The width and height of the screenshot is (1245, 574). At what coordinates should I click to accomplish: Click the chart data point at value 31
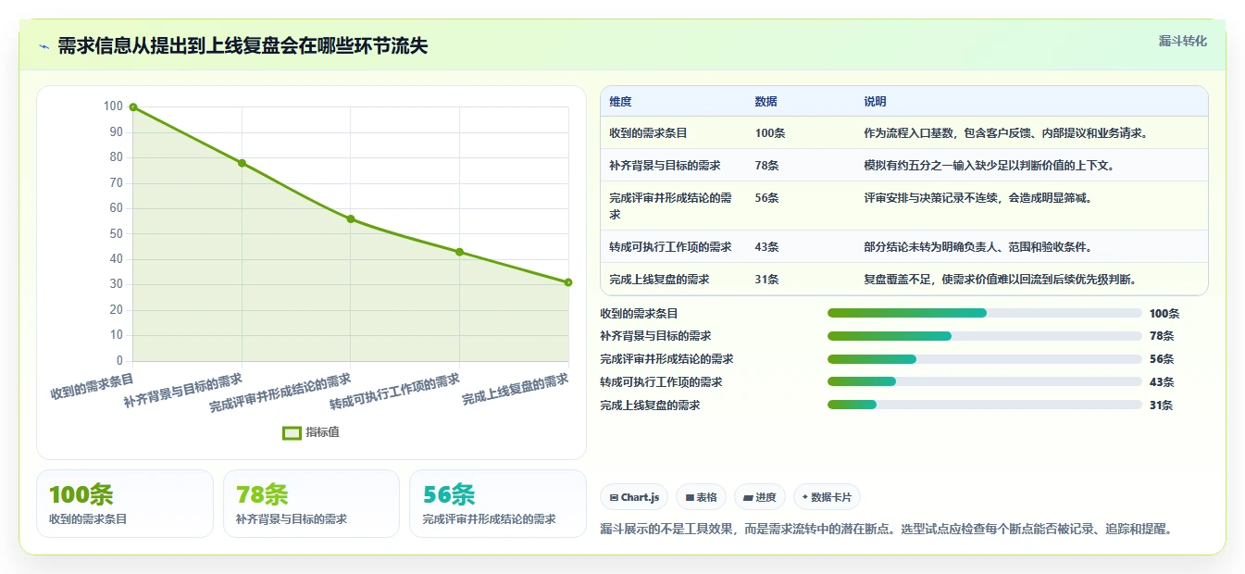tap(568, 282)
